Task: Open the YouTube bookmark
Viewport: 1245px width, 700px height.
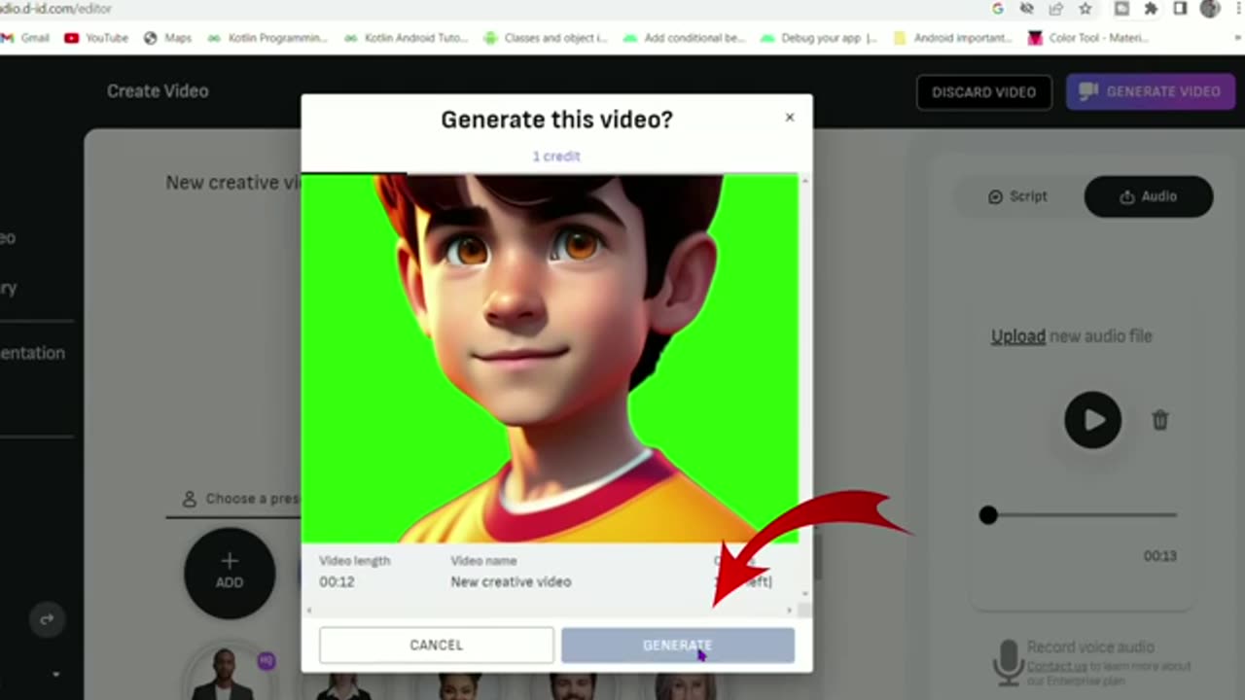Action: pos(96,38)
